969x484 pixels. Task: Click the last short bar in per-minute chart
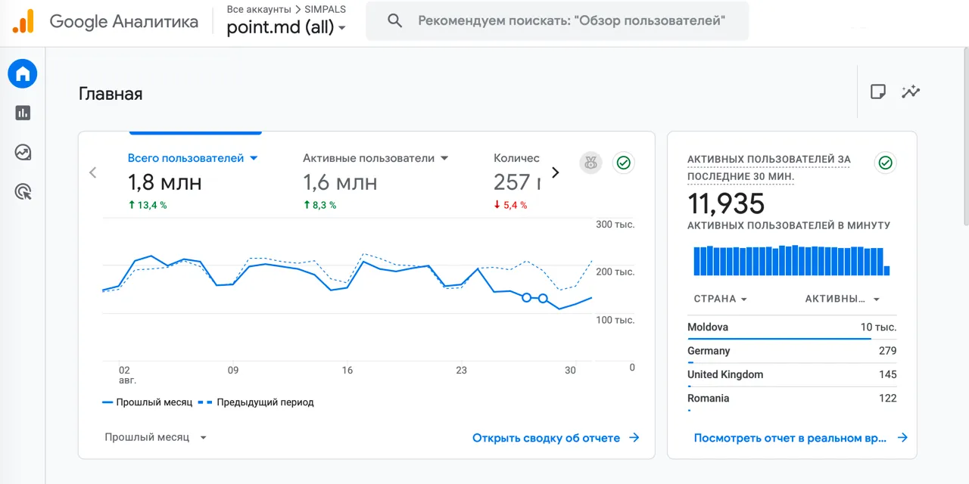pos(886,271)
